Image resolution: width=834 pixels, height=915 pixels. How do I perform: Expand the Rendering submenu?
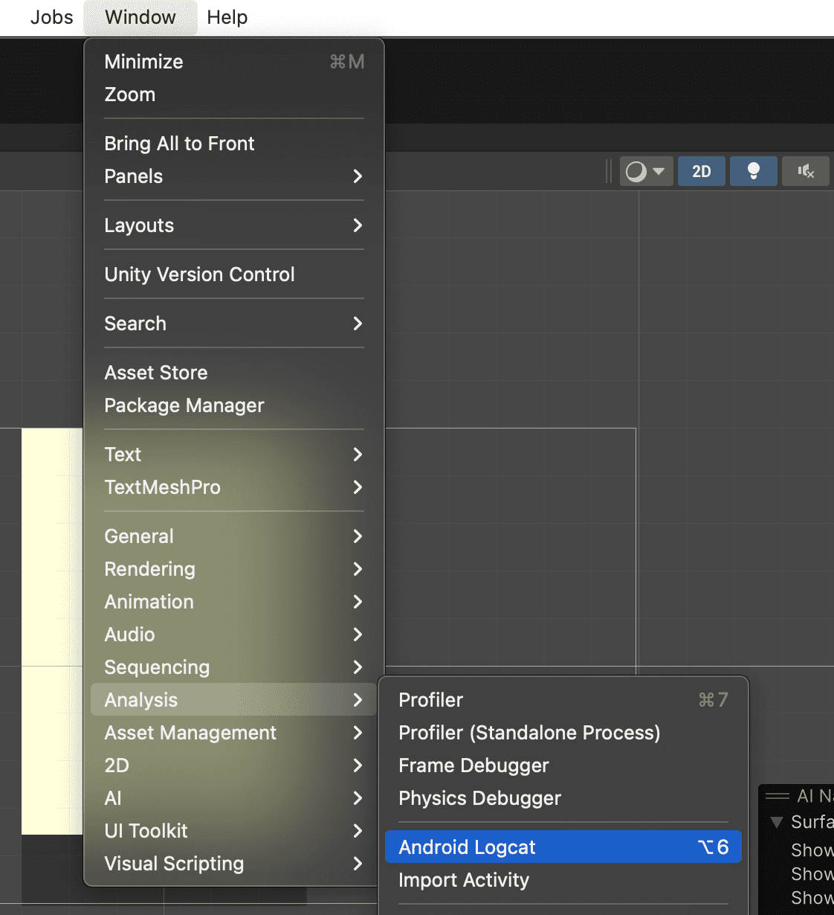(x=234, y=569)
